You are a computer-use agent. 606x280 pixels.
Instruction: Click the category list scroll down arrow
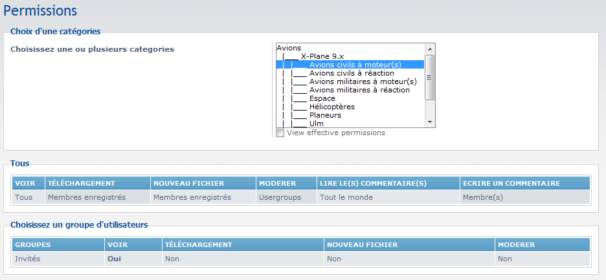429,122
